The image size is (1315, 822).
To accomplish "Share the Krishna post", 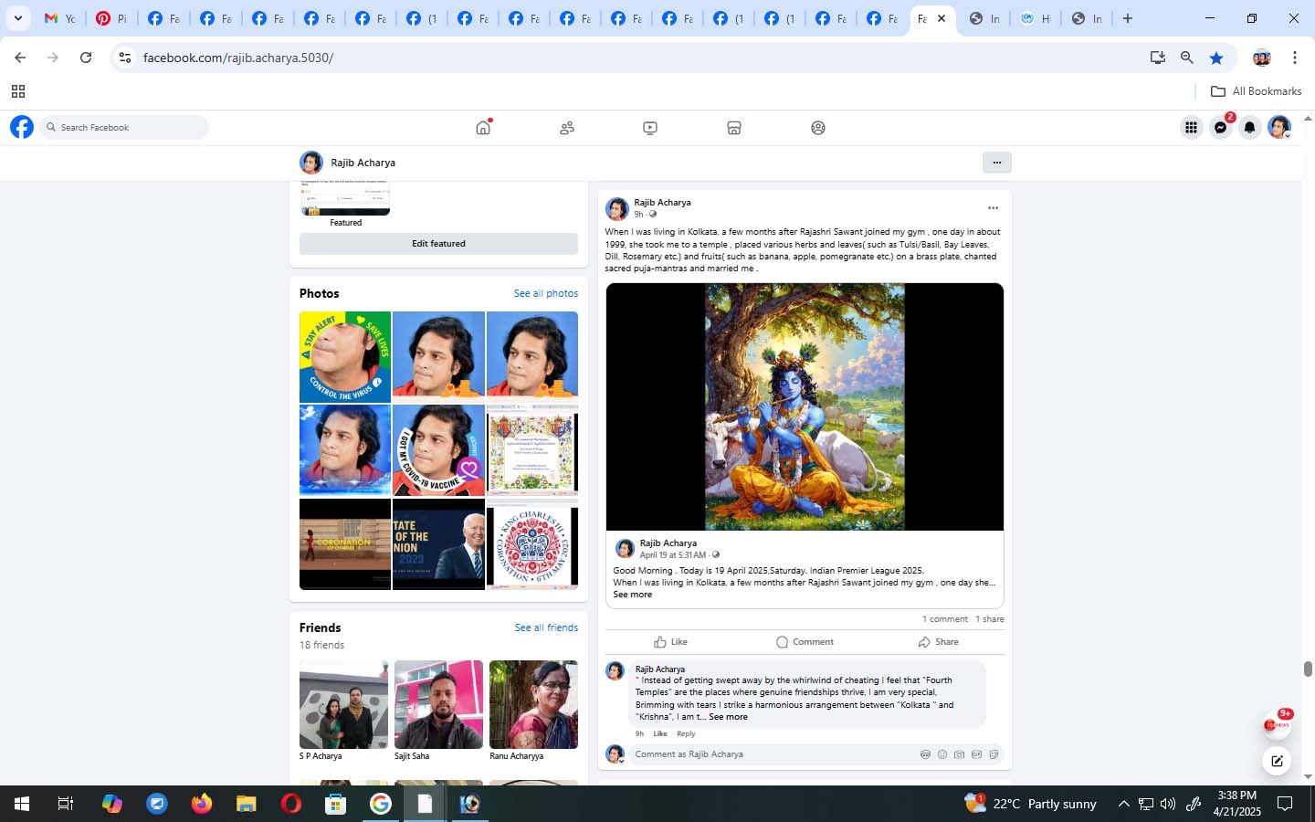I will 938,642.
